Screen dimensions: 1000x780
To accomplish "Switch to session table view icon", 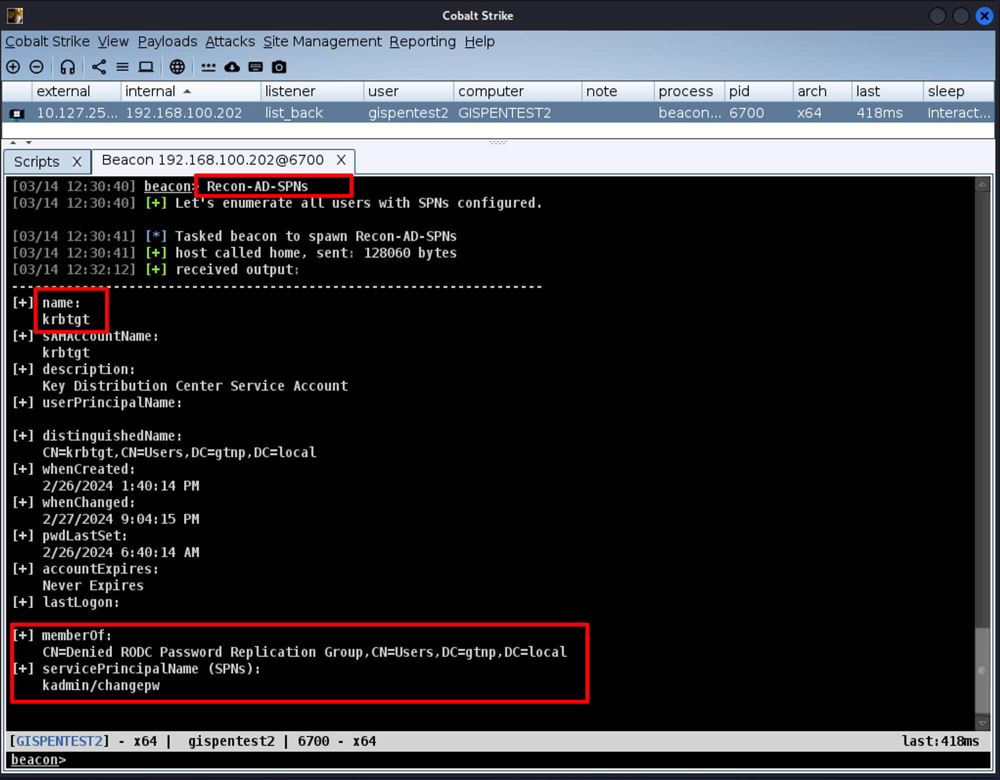I will [122, 67].
